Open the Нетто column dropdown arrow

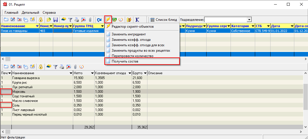[x=92, y=73]
